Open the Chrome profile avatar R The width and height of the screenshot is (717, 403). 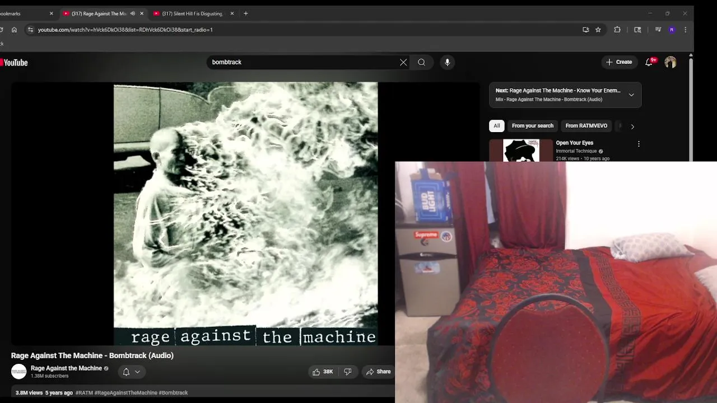(672, 30)
